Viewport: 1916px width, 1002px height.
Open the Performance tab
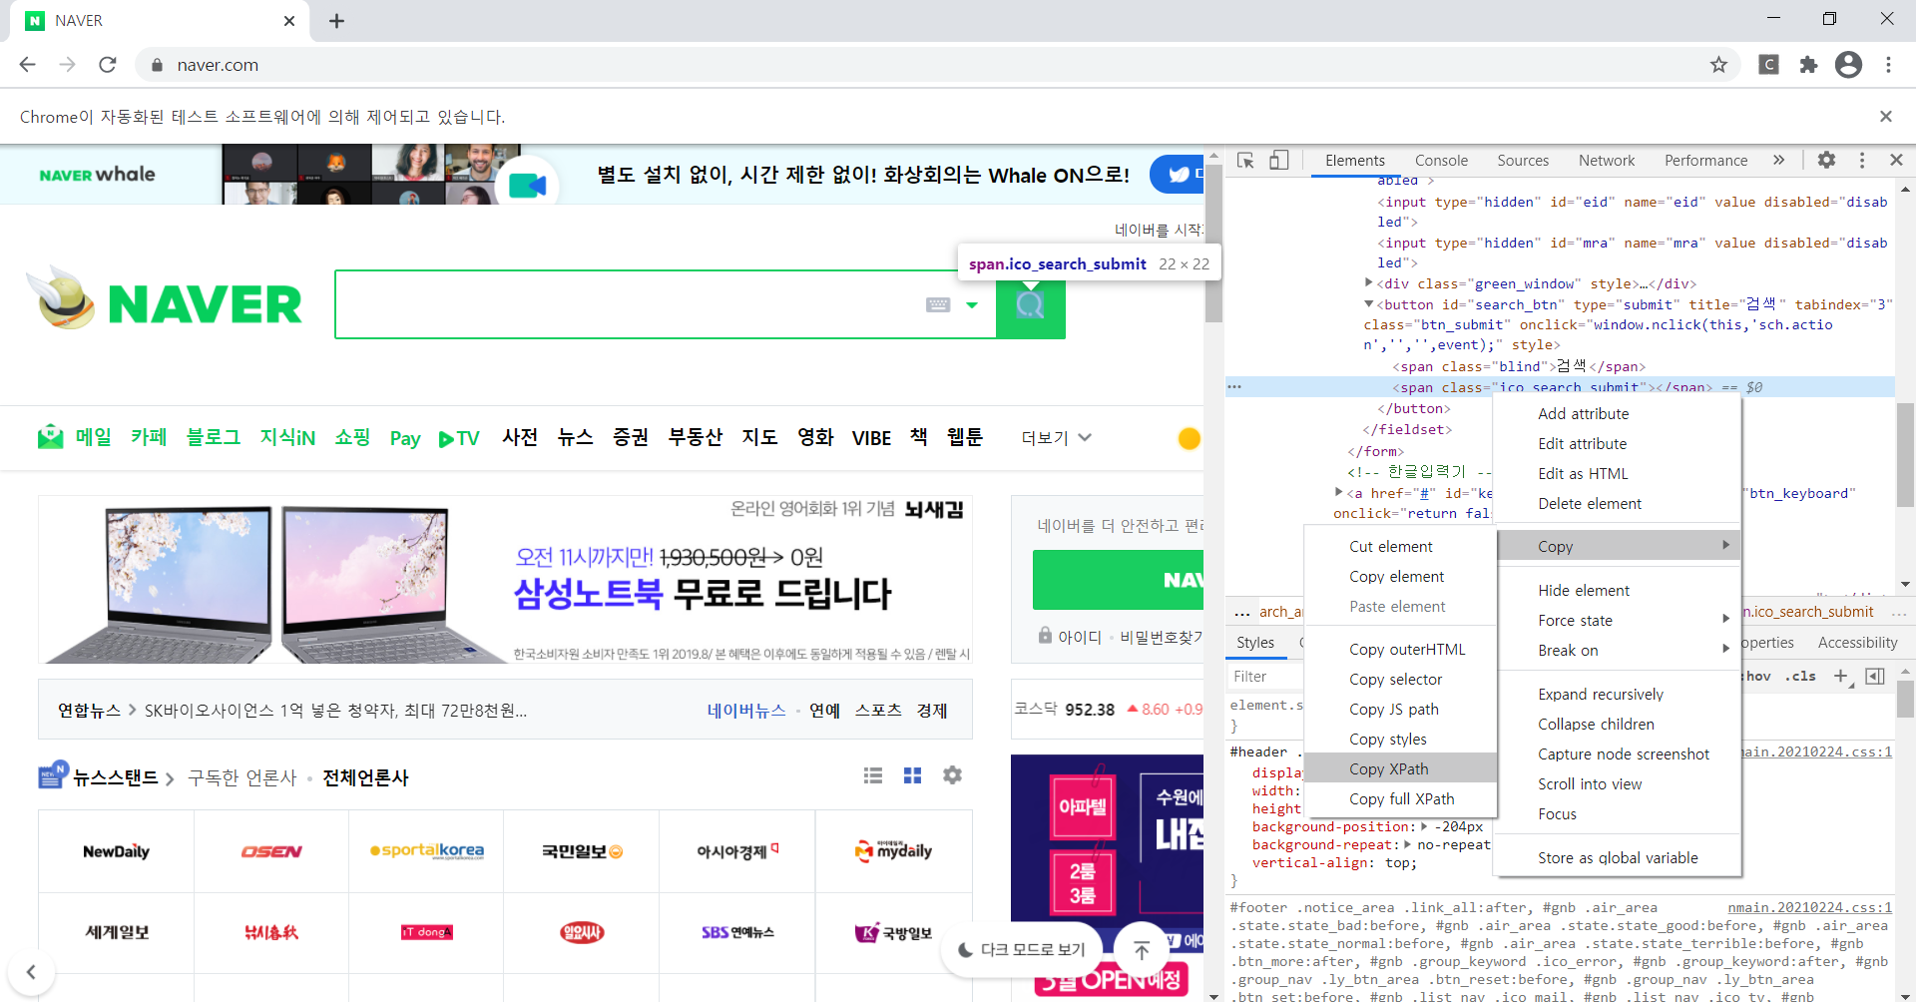click(1705, 161)
